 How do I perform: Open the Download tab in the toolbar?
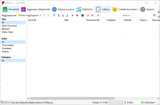[11, 9]
